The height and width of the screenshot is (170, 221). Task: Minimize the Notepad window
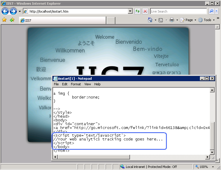coord(202,79)
